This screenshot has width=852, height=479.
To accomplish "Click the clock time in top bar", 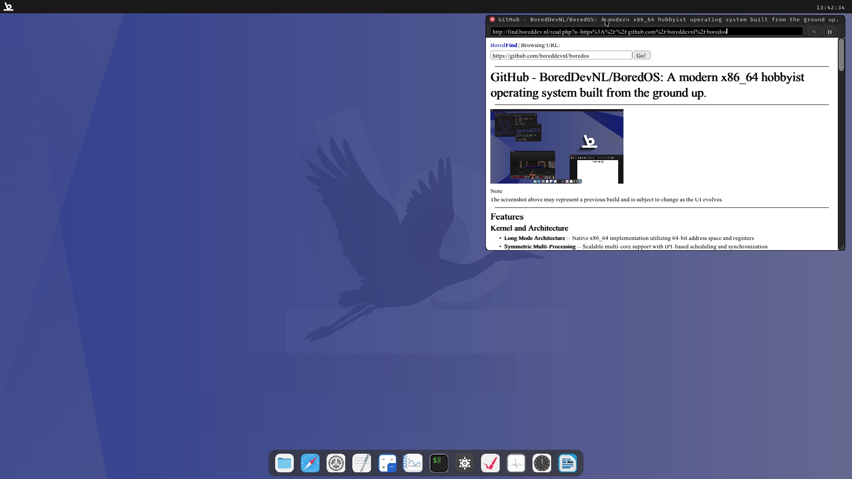I will point(830,8).
